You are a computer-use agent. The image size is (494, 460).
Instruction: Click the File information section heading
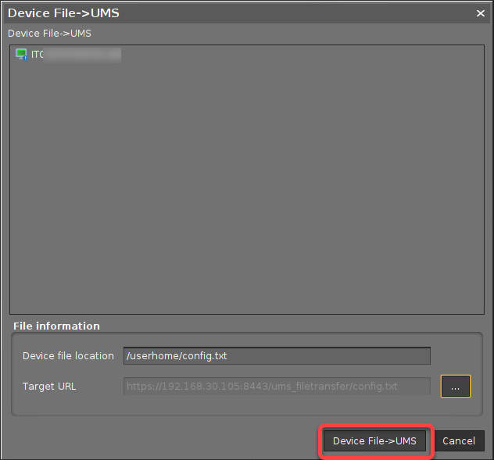pos(57,326)
